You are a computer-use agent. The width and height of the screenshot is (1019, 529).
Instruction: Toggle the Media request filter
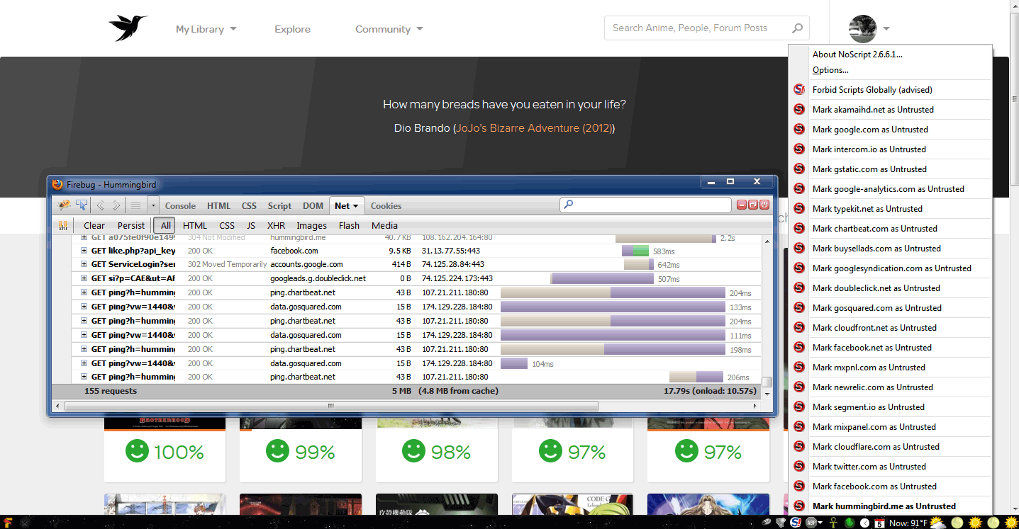pos(384,225)
